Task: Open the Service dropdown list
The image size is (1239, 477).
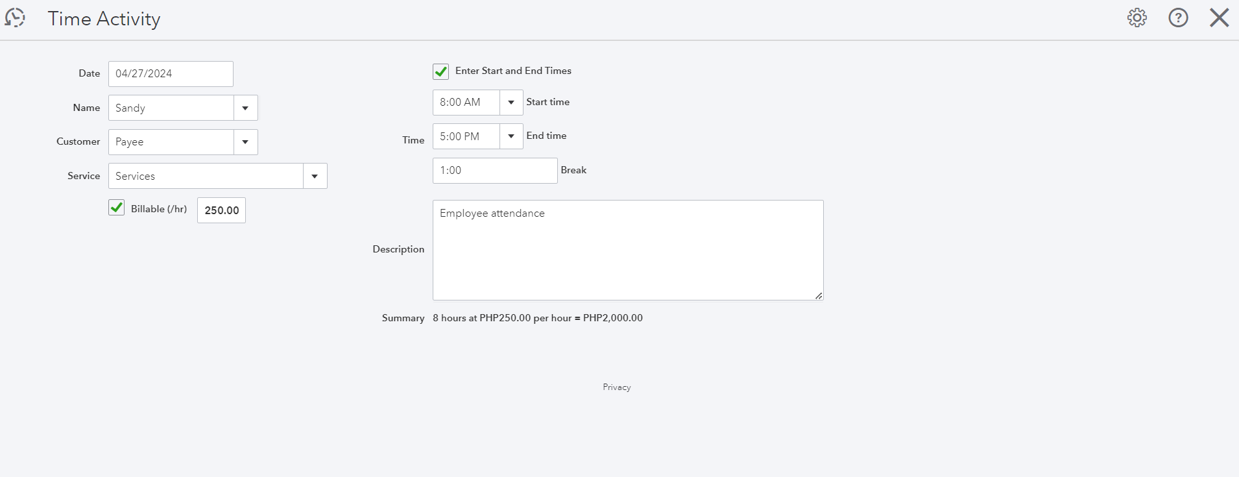Action: [x=315, y=177]
